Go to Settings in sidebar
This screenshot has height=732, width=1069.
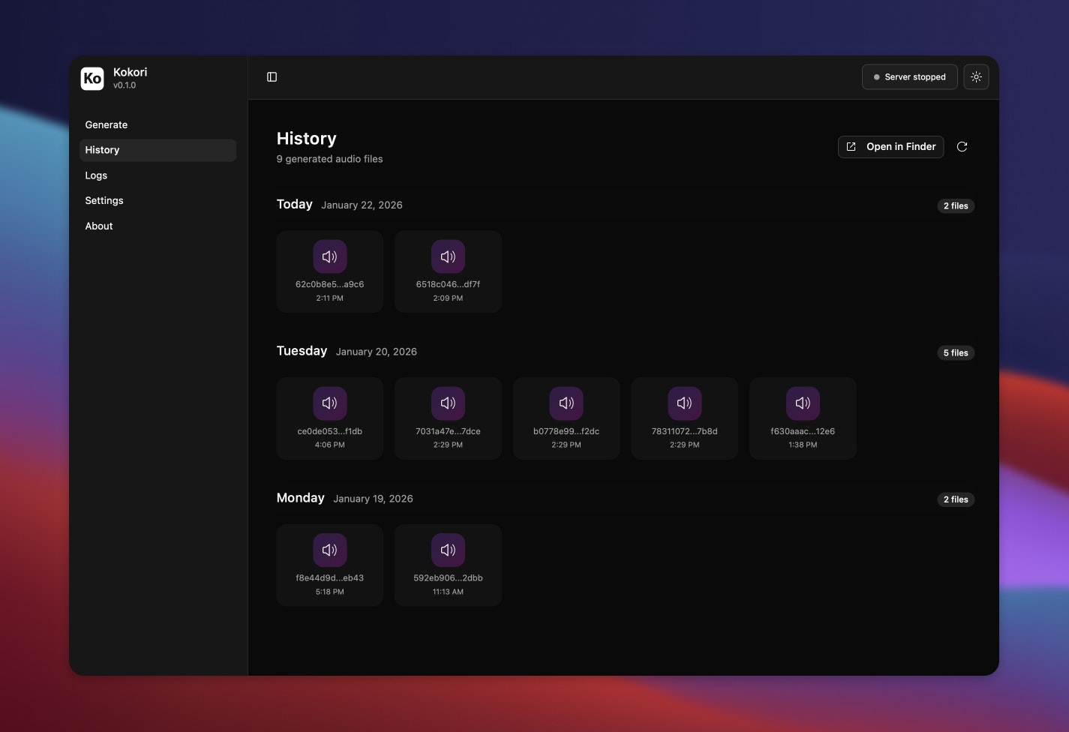click(x=158, y=201)
